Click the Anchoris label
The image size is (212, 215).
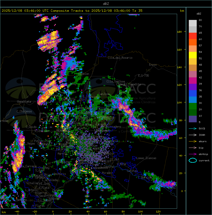click(x=60, y=174)
